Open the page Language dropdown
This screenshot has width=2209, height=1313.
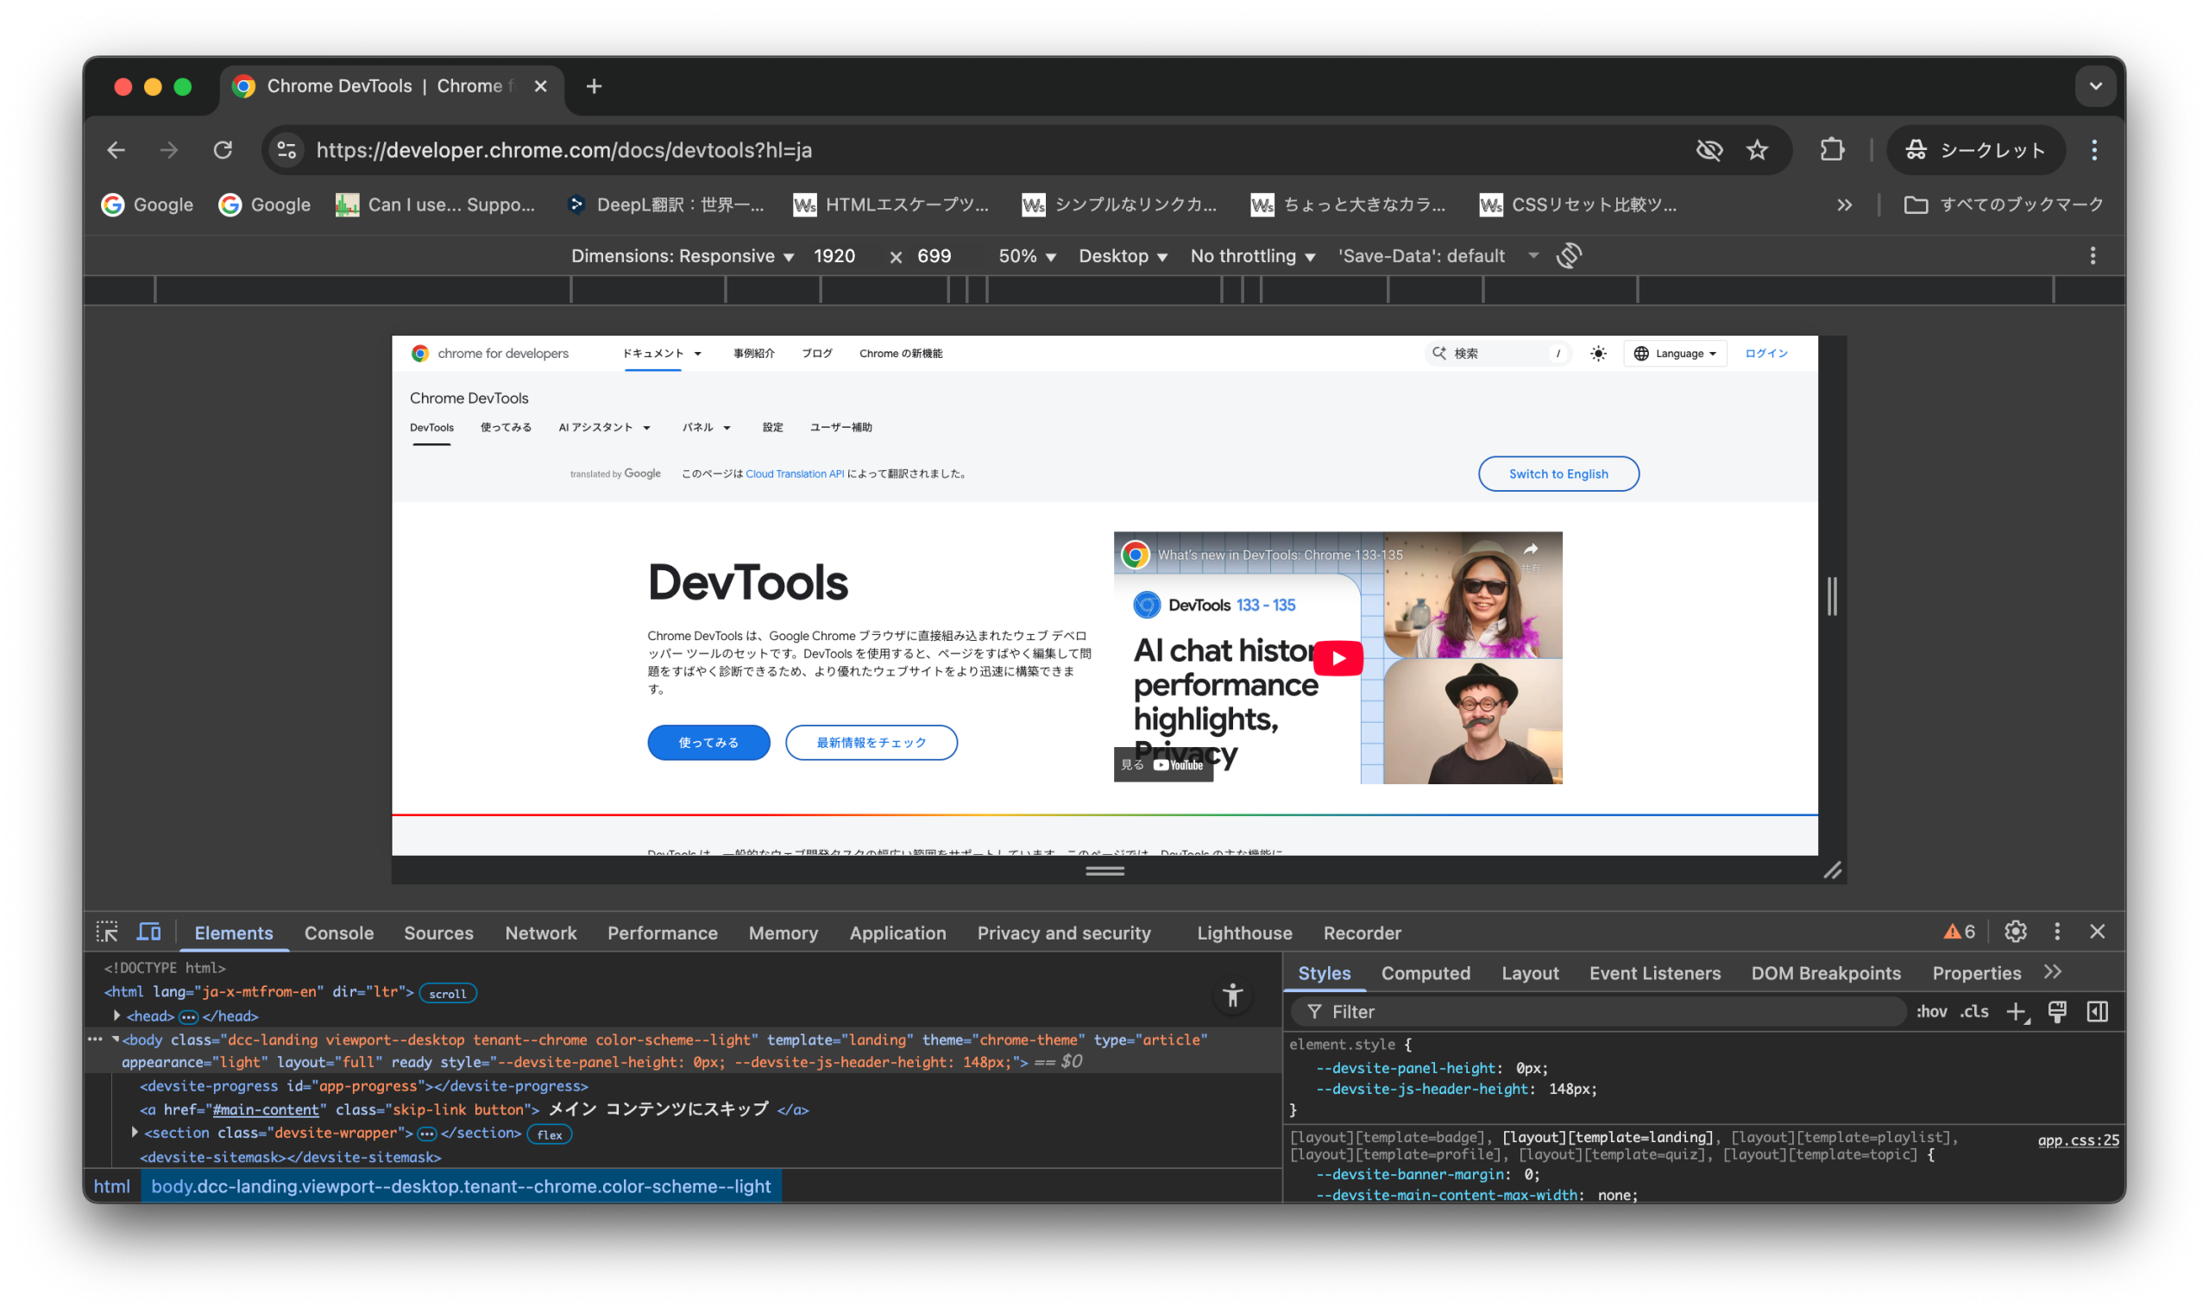click(1676, 354)
